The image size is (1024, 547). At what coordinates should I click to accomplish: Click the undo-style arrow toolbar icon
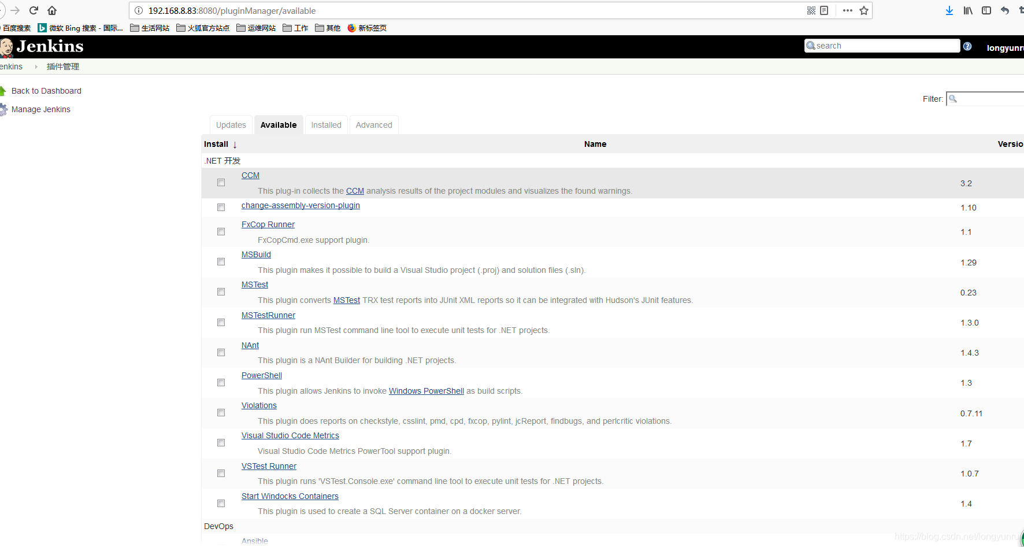pyautogui.click(x=1005, y=10)
